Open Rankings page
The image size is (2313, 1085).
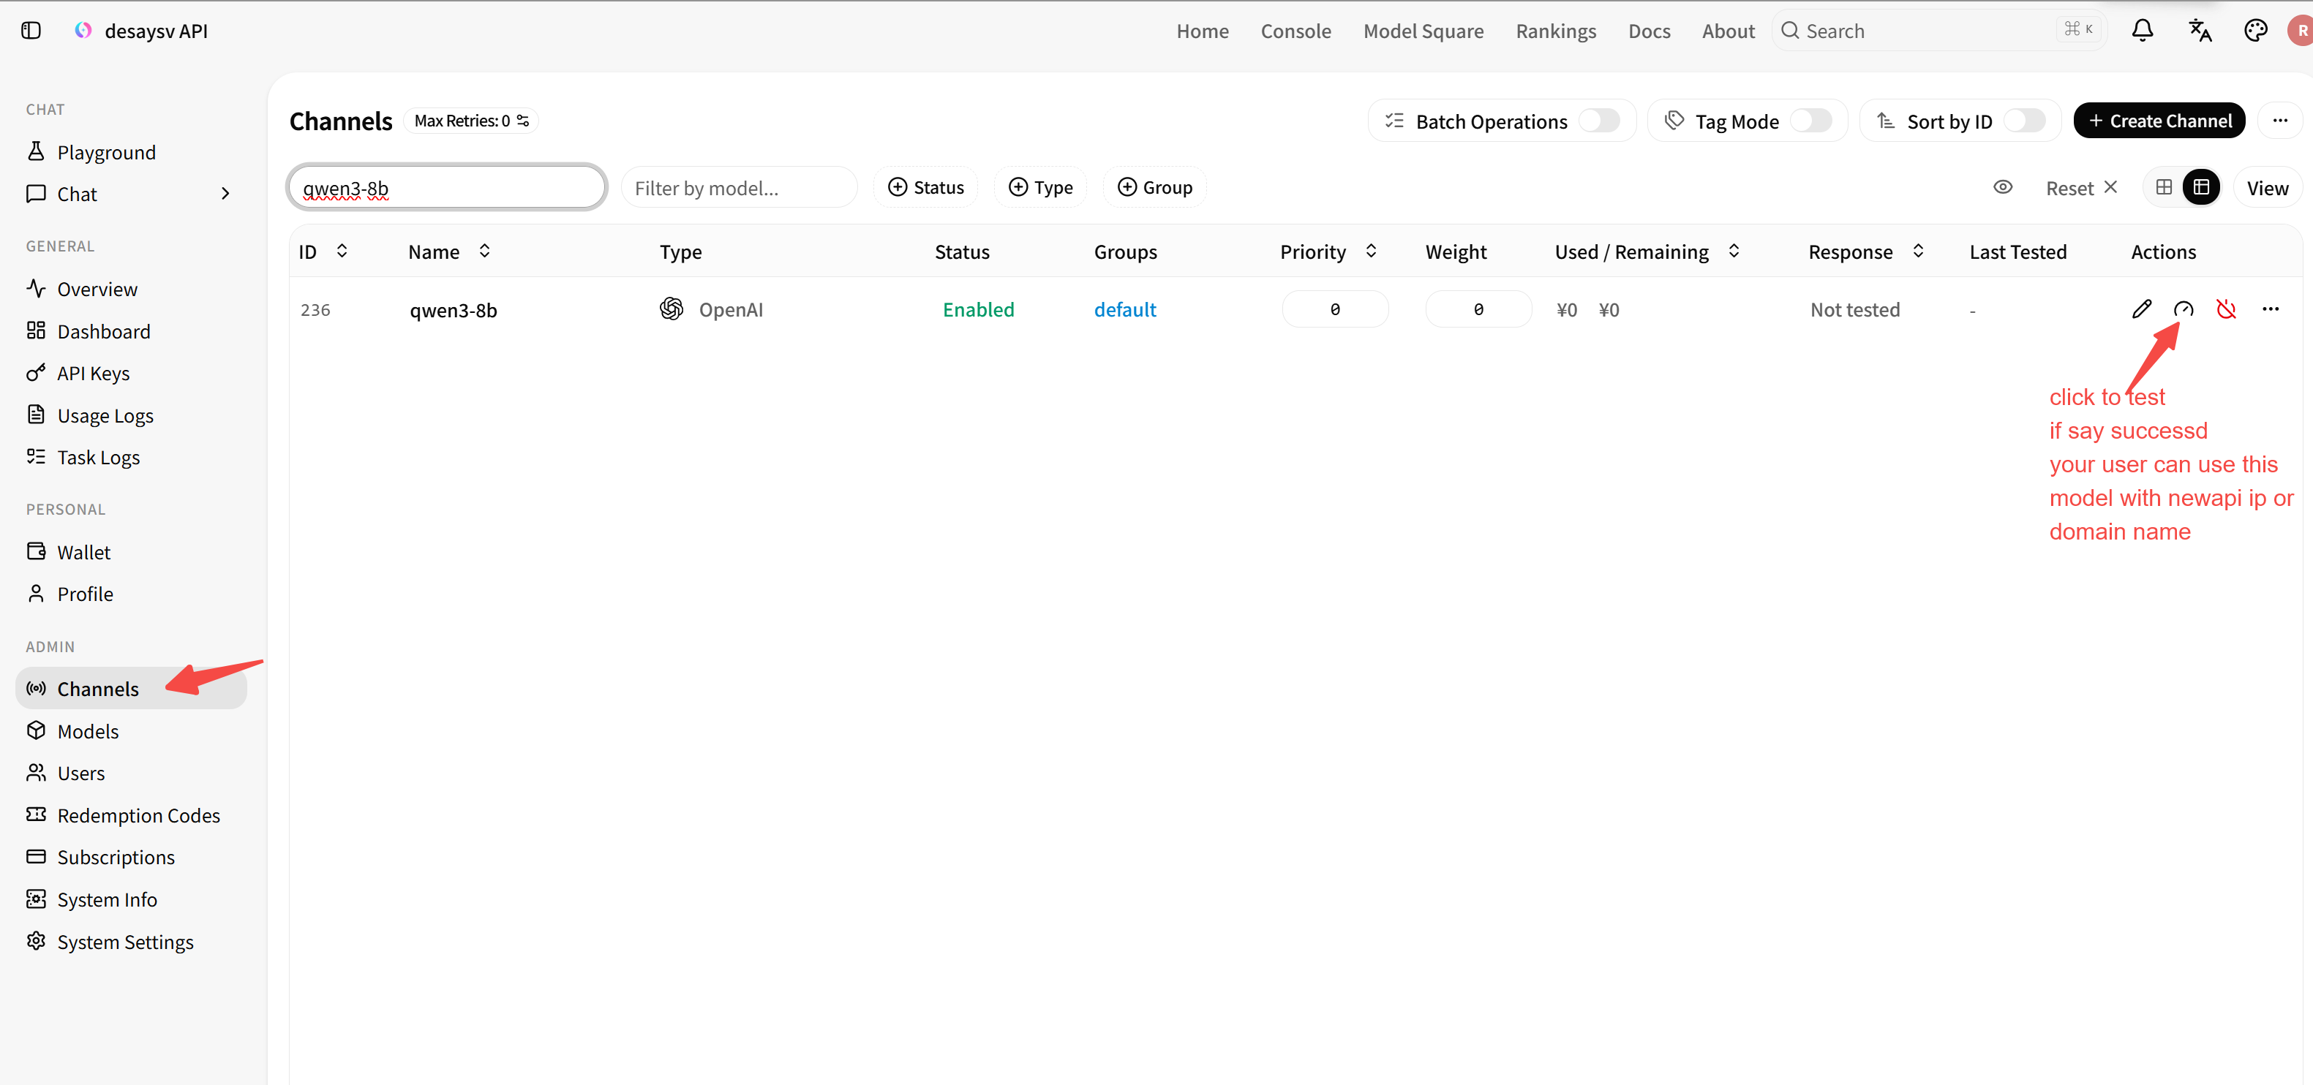[x=1556, y=31]
